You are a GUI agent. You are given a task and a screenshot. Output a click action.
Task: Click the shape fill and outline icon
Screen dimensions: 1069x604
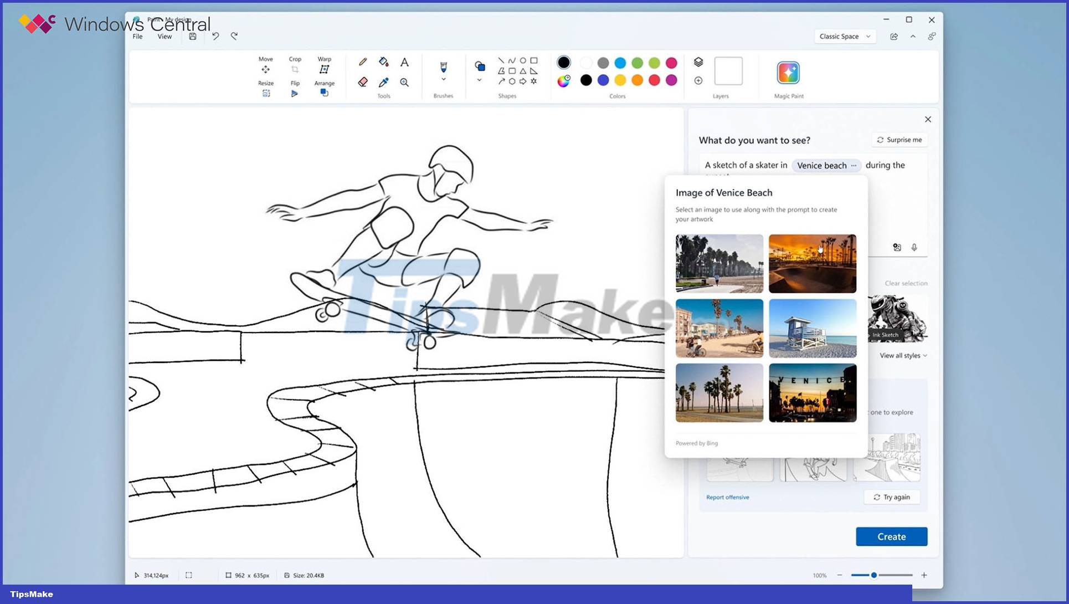click(480, 66)
